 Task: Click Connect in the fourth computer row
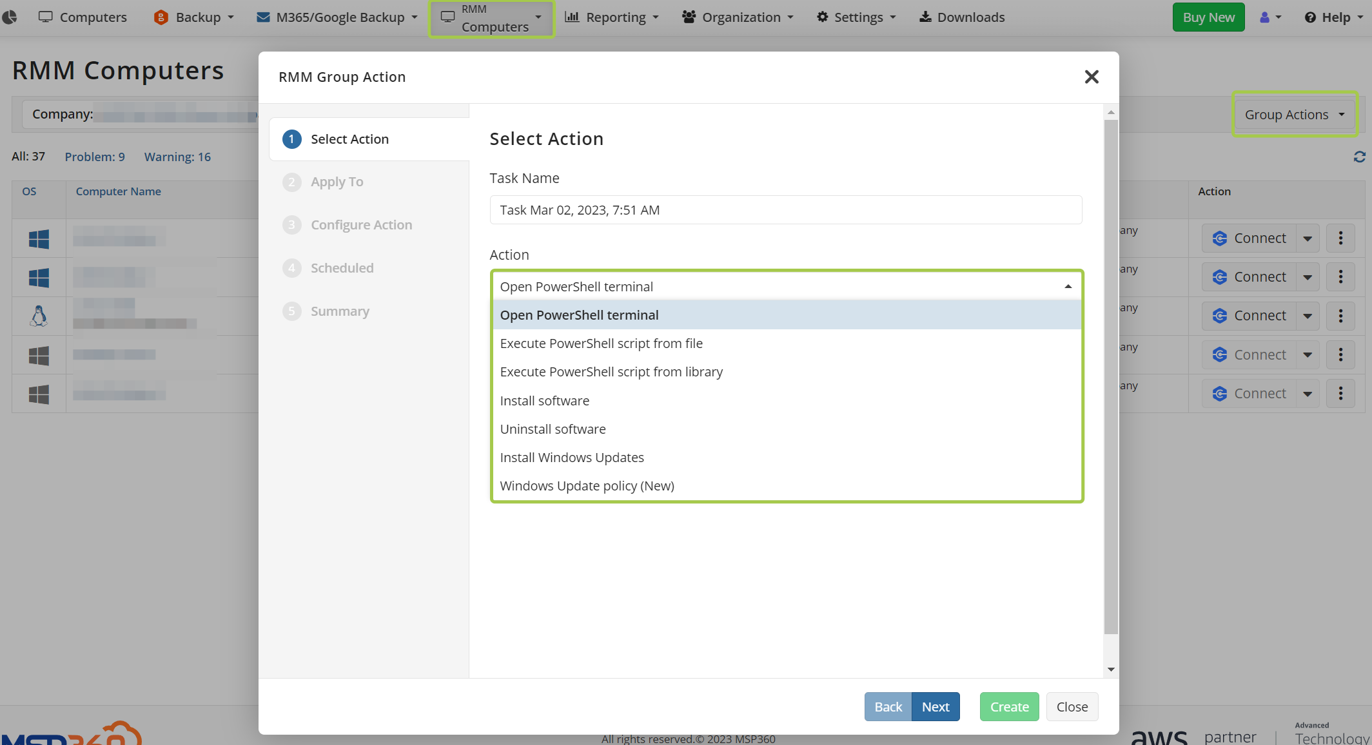click(x=1249, y=355)
